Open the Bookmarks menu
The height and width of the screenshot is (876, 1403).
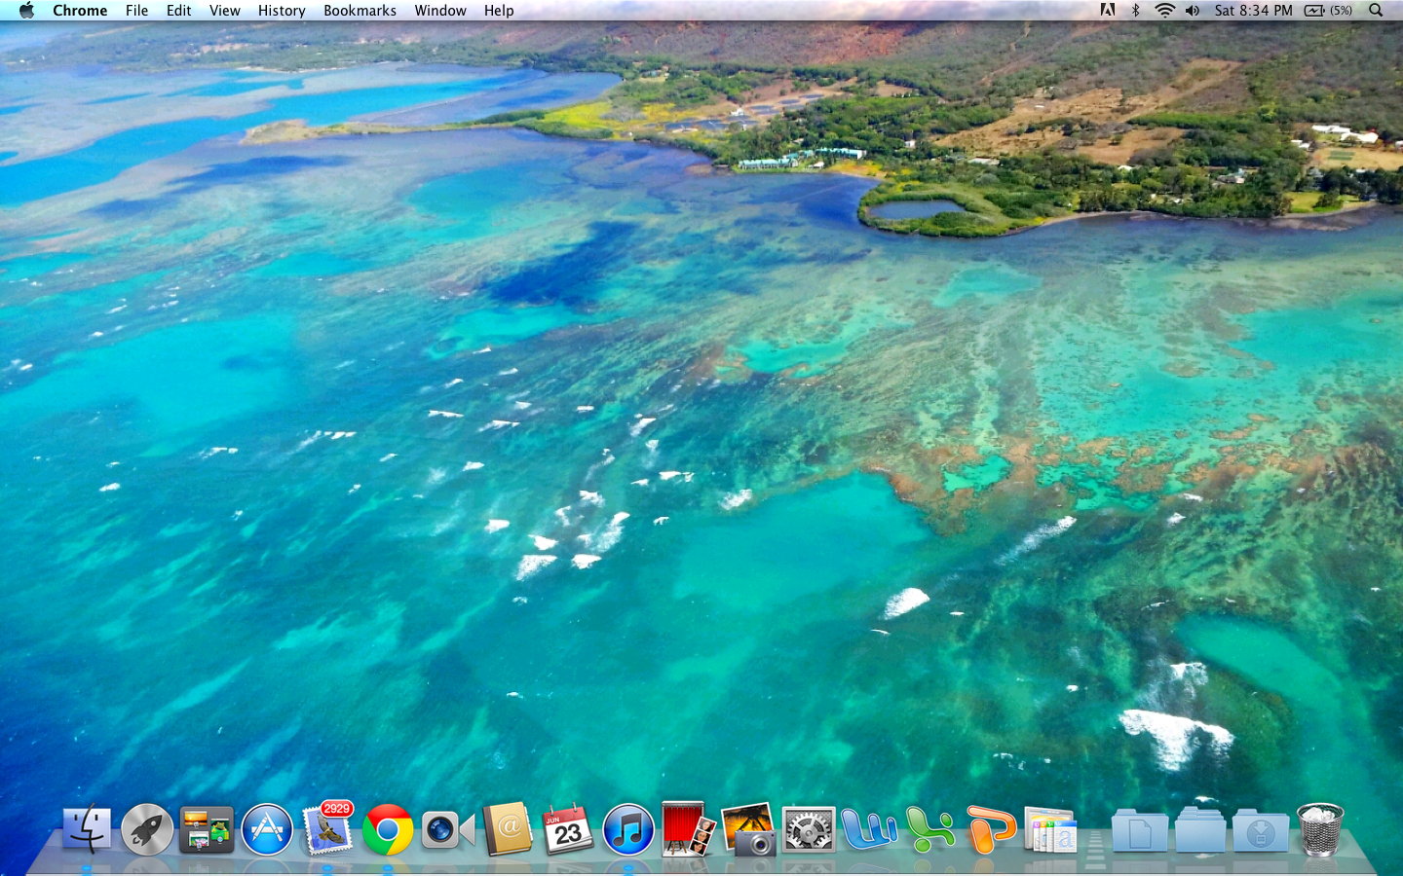tap(360, 11)
